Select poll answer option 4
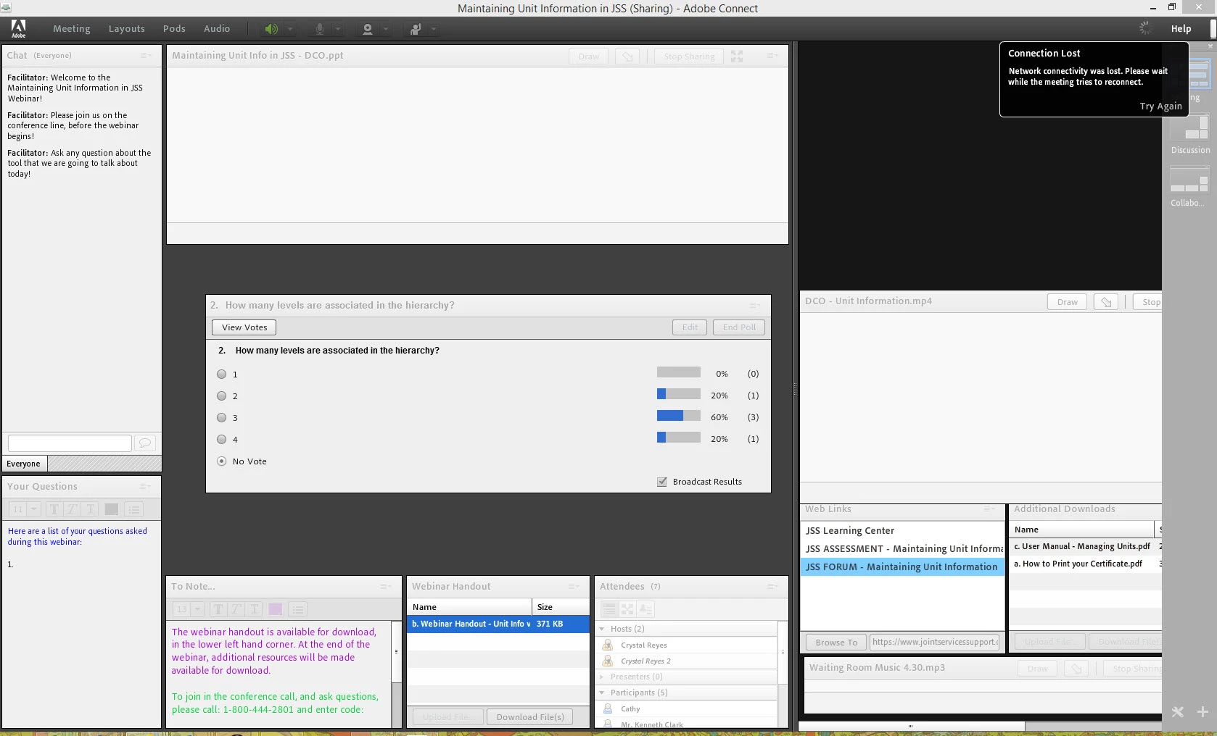The image size is (1217, 736). pyautogui.click(x=222, y=440)
